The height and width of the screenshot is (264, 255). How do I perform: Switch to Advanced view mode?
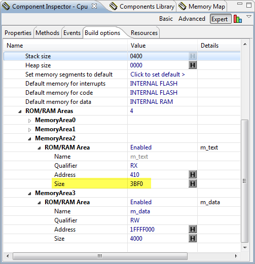coord(192,19)
